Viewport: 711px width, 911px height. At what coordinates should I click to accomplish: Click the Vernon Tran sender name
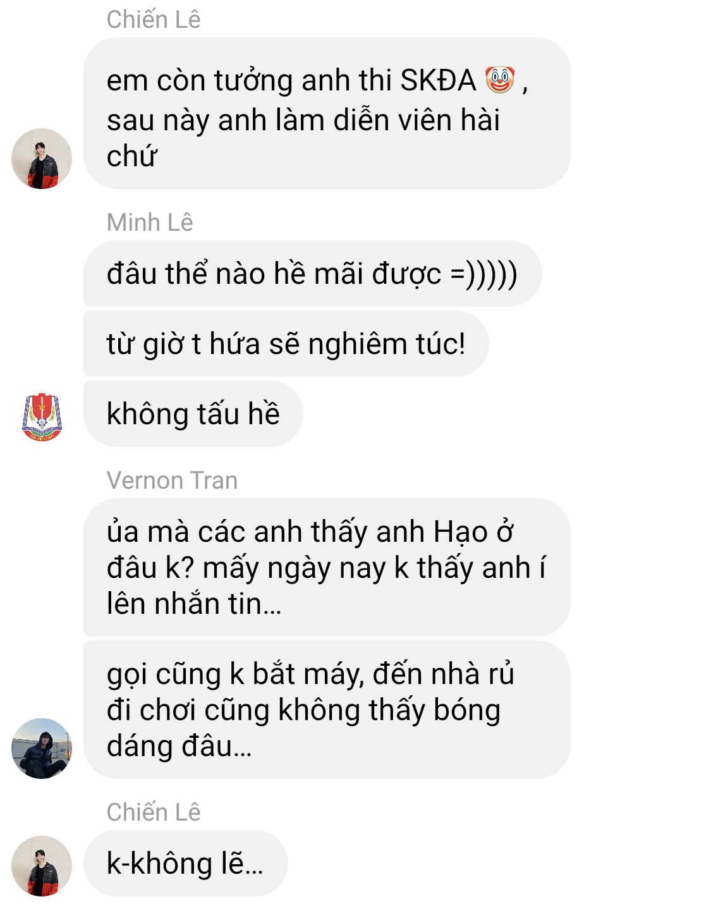172,480
